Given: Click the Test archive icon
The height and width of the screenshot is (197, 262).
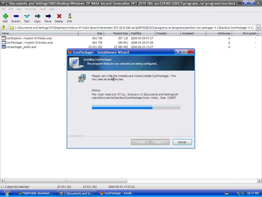Looking at the screenshot, I should pyautogui.click(x=27, y=16).
